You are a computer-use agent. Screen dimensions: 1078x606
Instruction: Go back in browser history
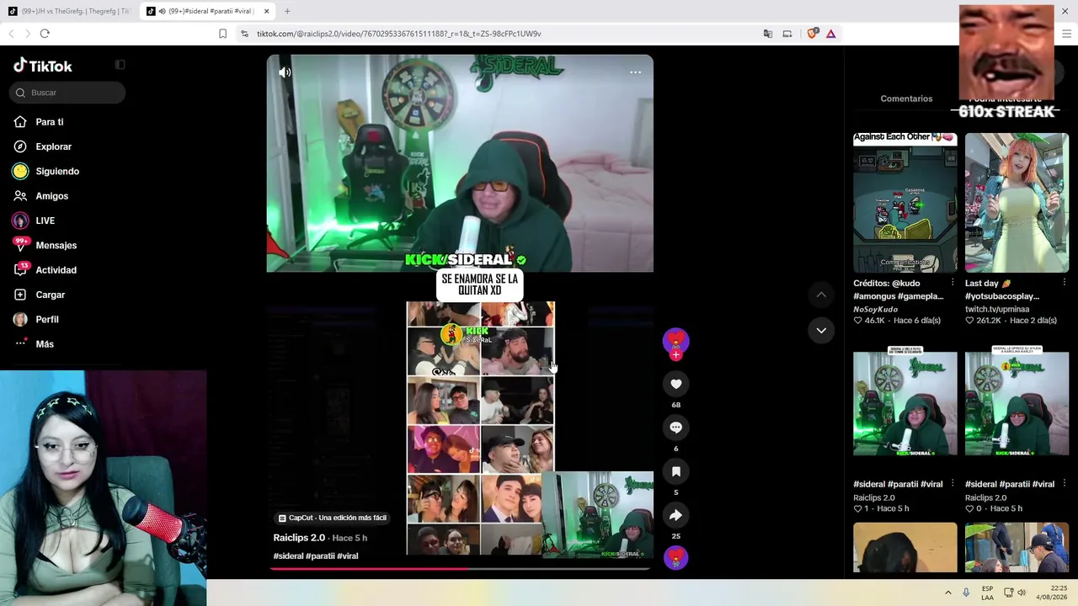point(11,34)
